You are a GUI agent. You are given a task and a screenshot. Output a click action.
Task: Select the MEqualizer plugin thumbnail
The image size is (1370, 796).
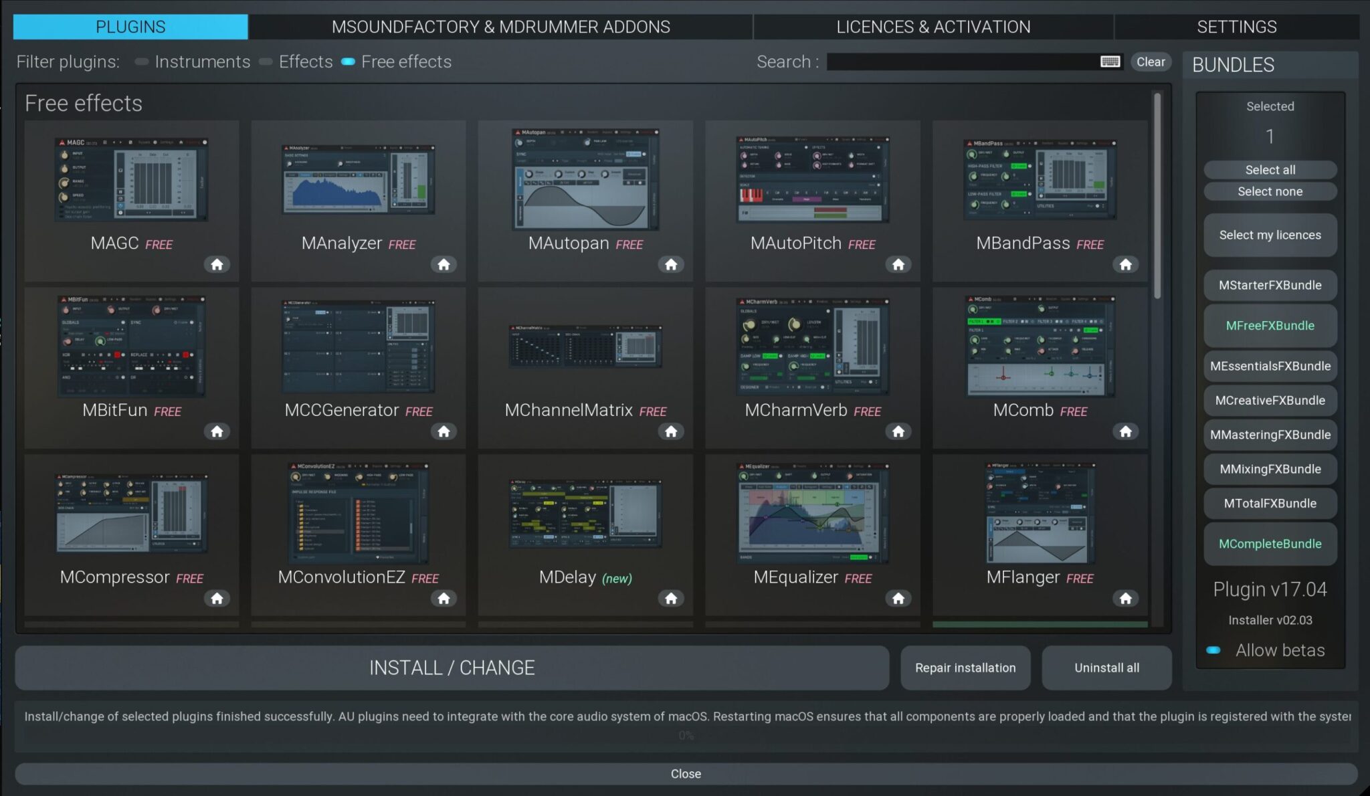[x=812, y=514]
